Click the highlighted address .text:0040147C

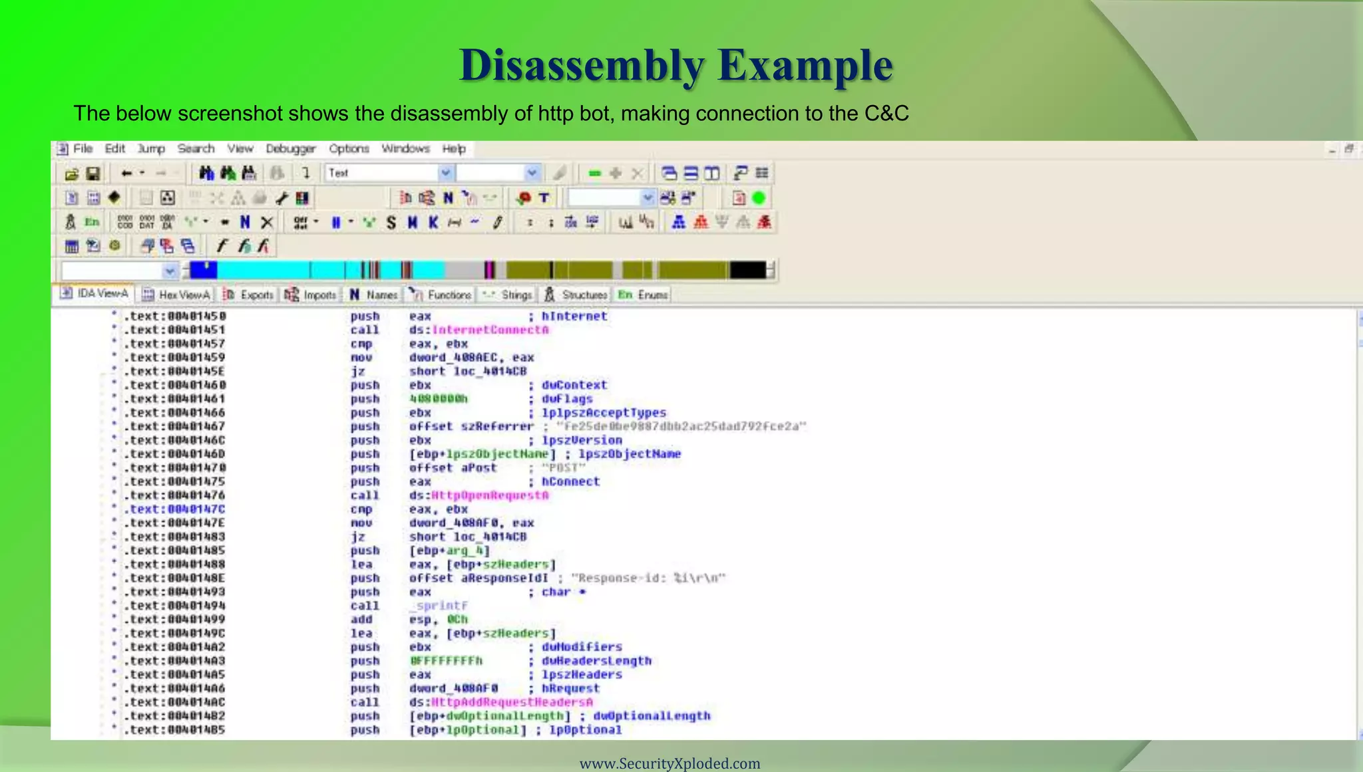pyautogui.click(x=175, y=509)
